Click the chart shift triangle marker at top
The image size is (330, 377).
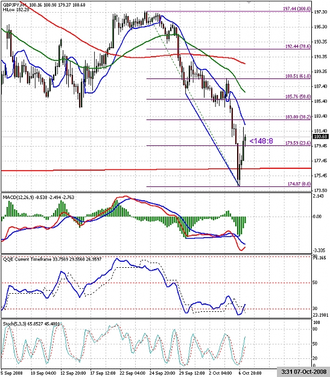pyautogui.click(x=249, y=2)
